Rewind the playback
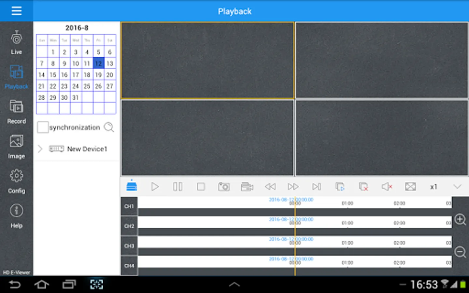 (270, 187)
